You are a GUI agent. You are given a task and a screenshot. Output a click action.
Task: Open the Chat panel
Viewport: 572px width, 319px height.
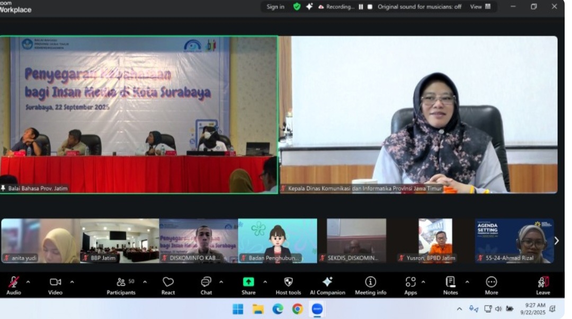point(206,286)
